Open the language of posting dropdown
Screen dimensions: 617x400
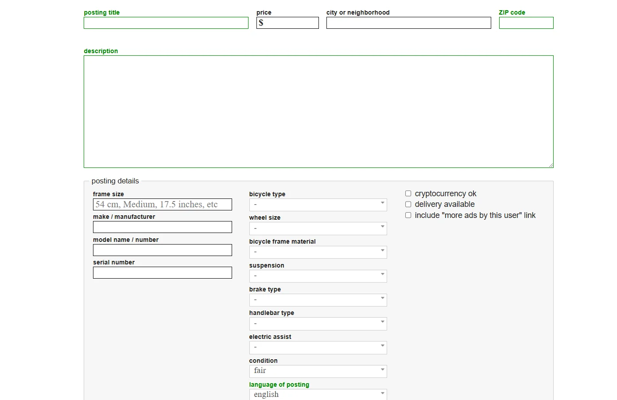tap(318, 394)
